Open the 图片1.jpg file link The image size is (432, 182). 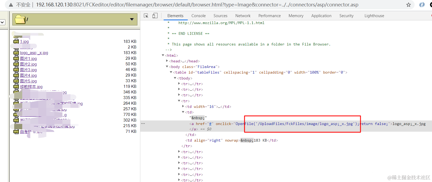[28, 59]
